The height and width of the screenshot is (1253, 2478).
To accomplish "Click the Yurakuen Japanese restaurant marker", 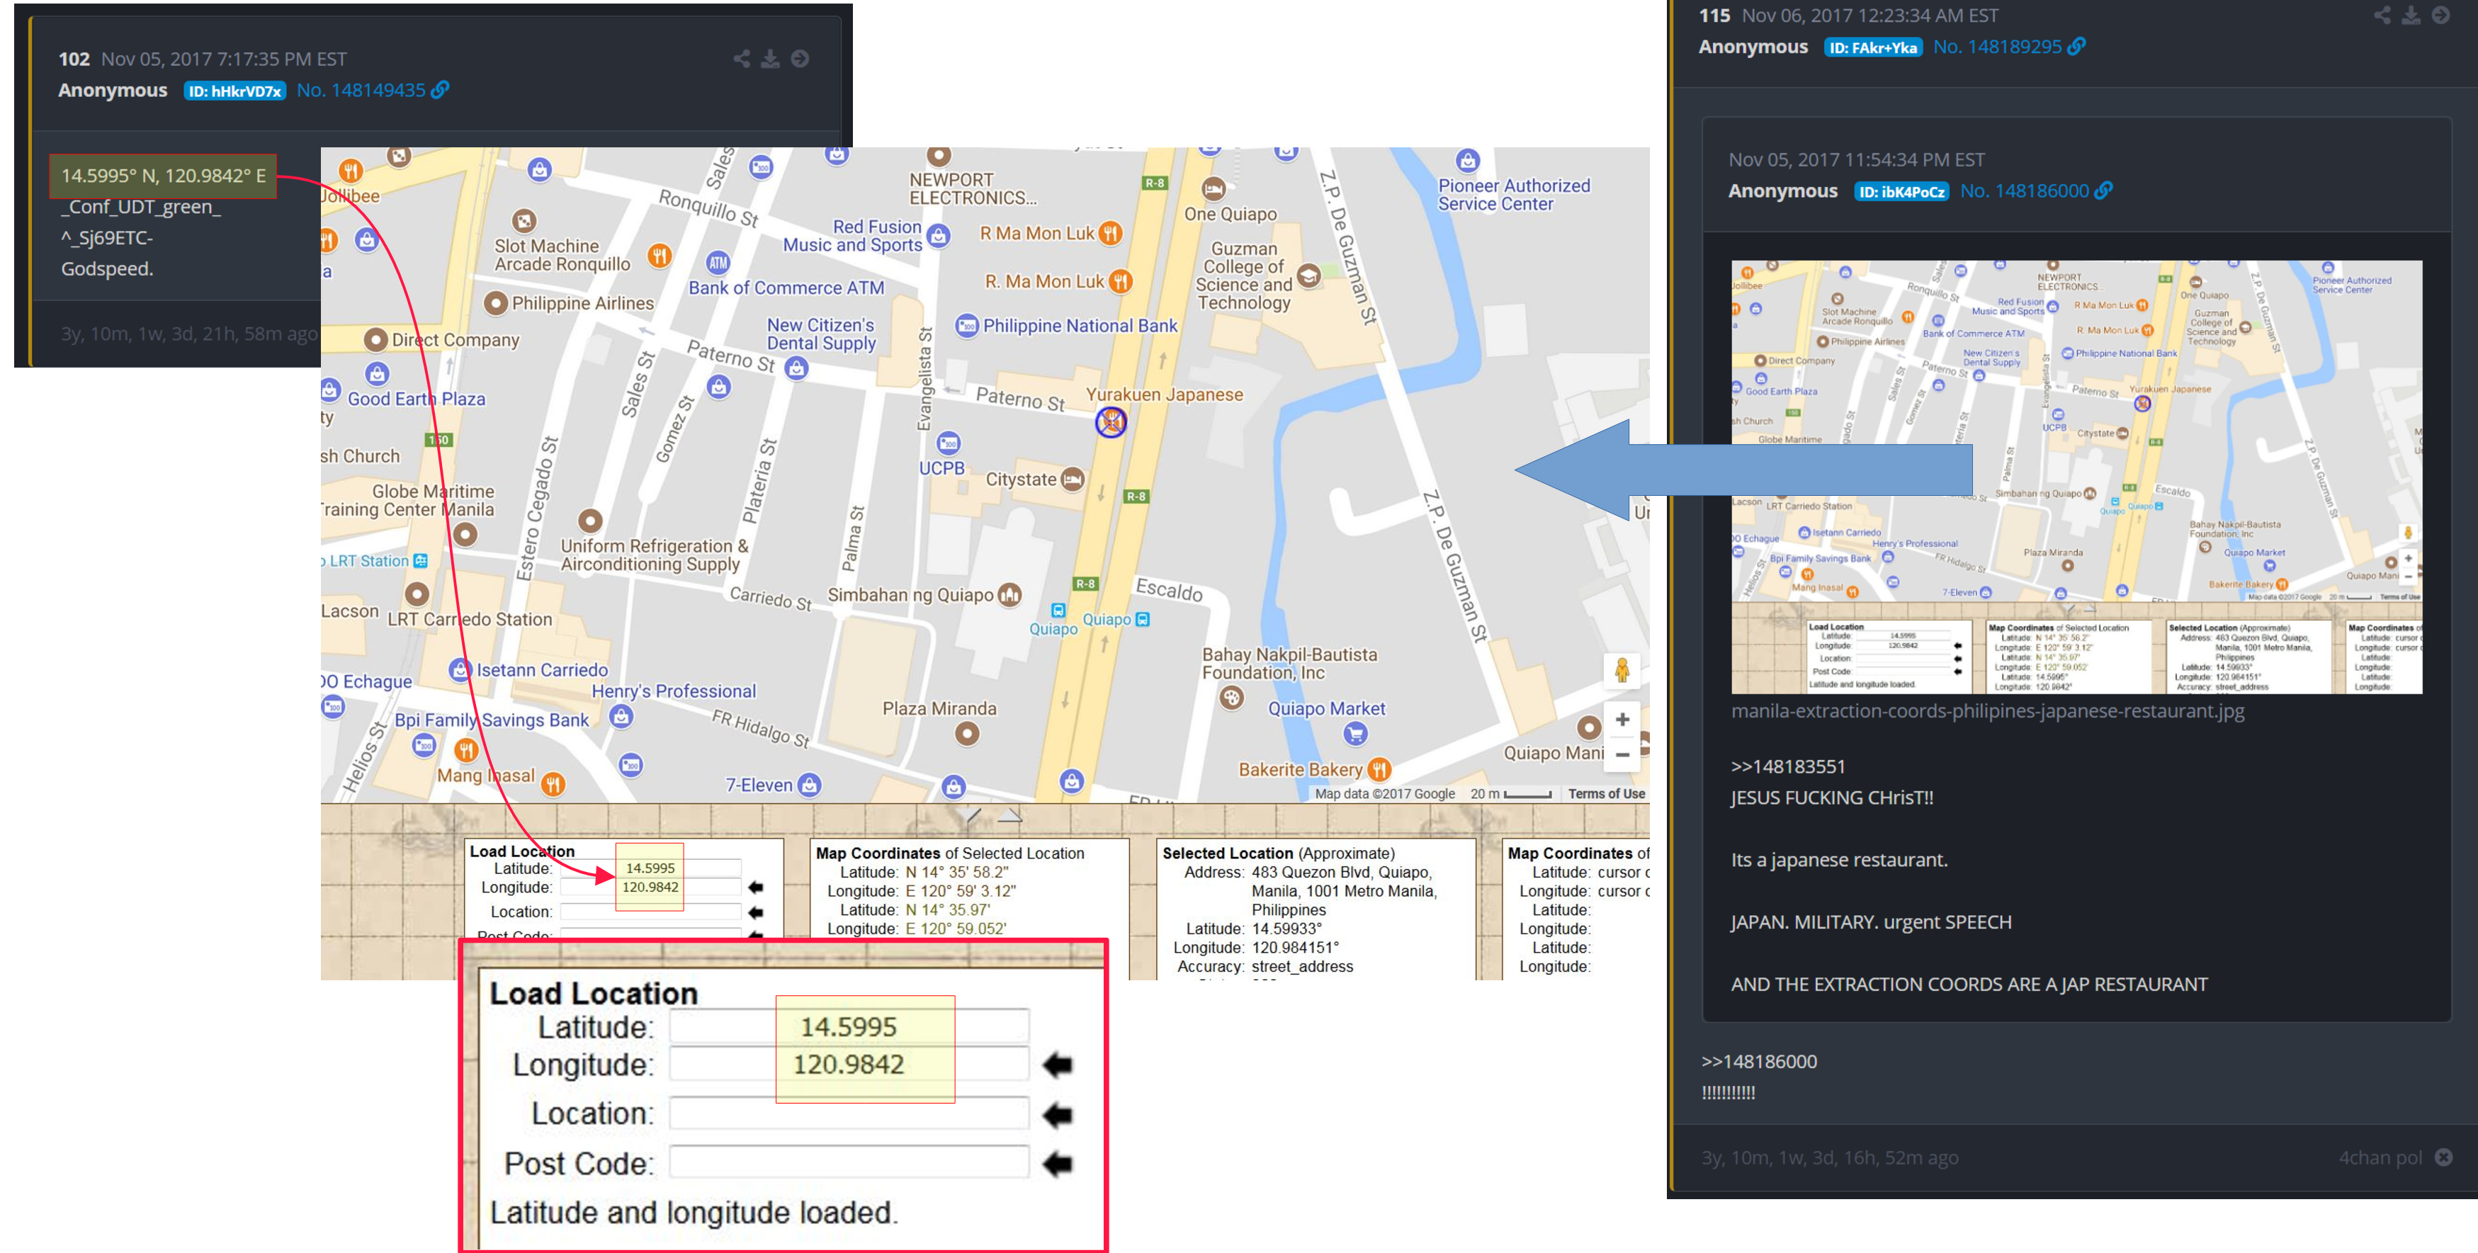I will (x=1111, y=421).
